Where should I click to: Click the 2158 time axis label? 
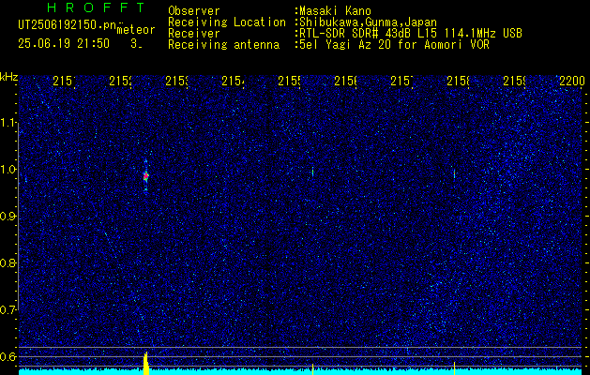(459, 81)
